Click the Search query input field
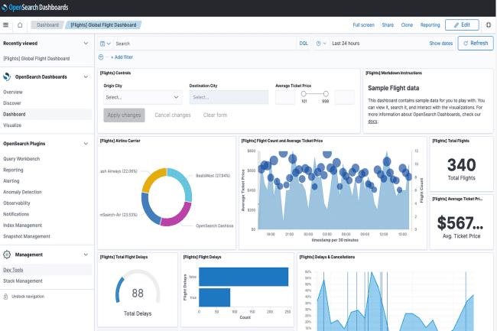 pos(205,44)
